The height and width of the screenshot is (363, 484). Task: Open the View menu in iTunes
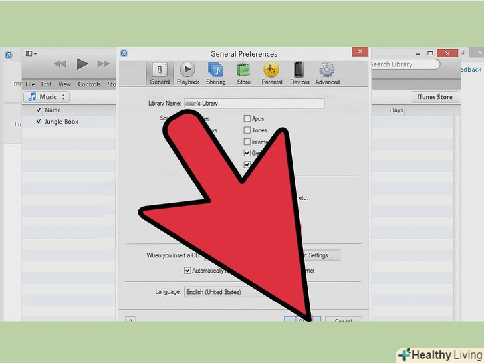point(64,84)
